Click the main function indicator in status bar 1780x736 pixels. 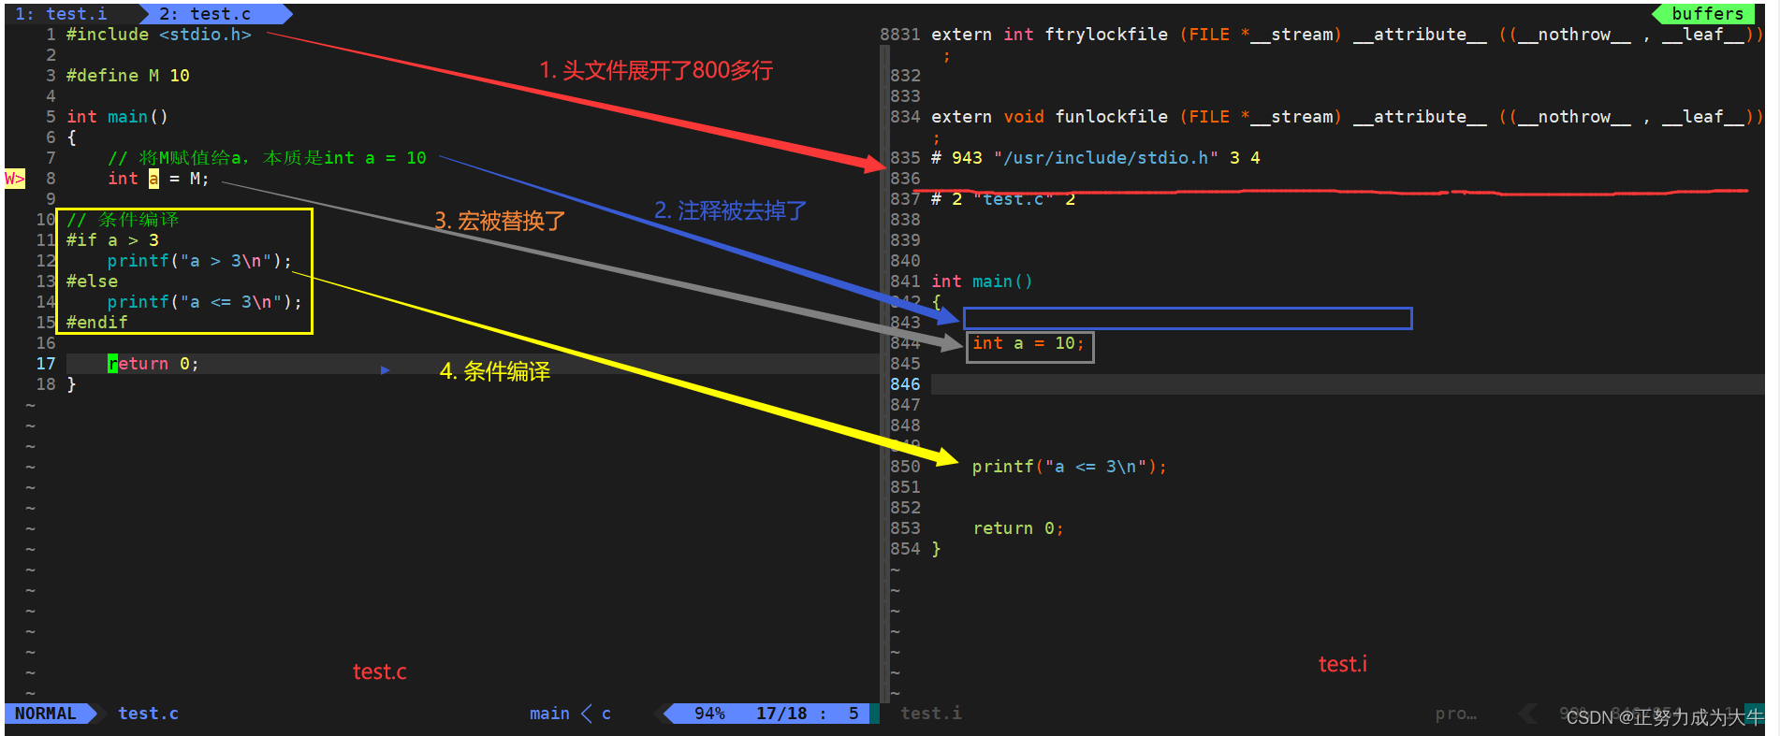pyautogui.click(x=549, y=714)
